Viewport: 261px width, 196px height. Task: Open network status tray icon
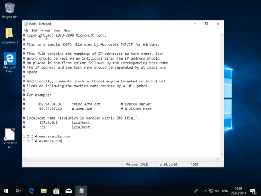coord(211,191)
